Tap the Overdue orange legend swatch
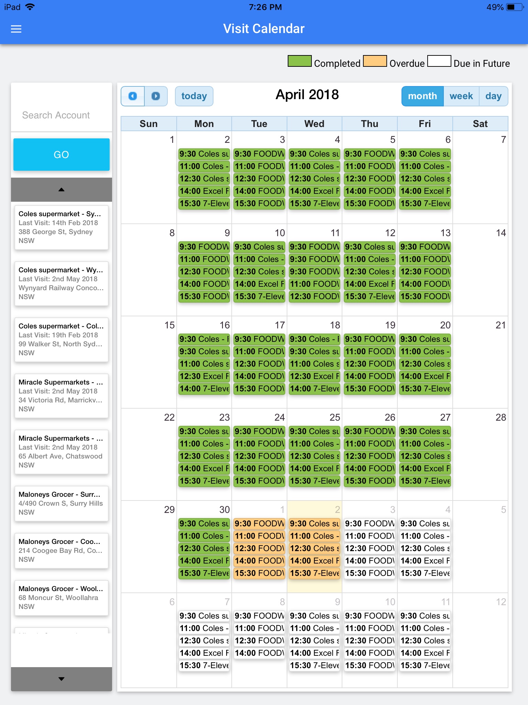This screenshot has height=705, width=528. tap(375, 61)
